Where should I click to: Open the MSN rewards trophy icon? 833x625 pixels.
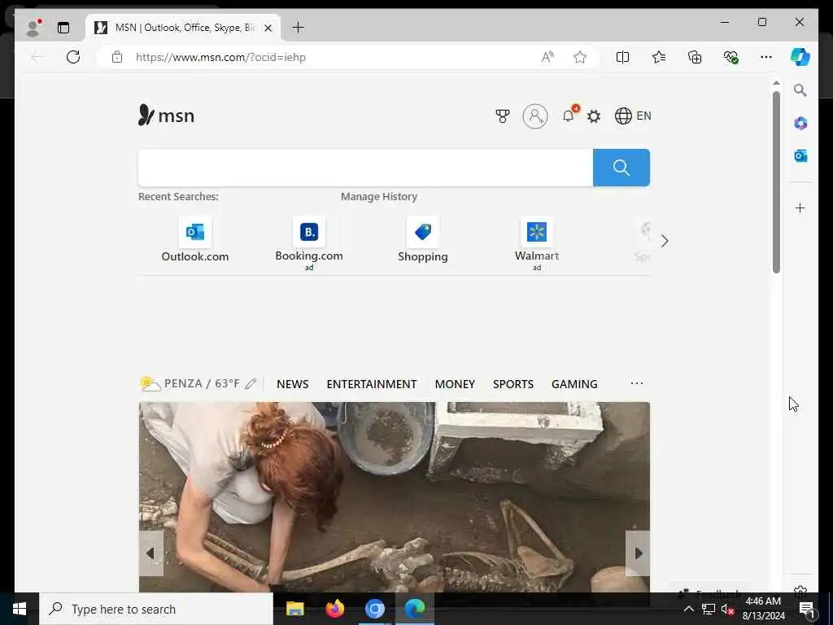(503, 116)
